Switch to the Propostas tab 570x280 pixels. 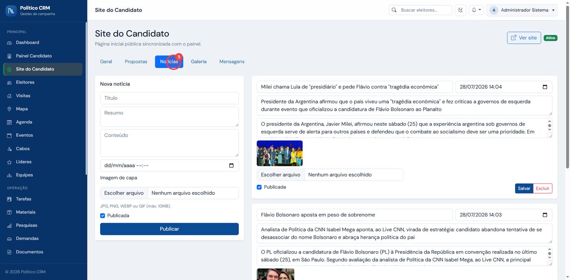click(x=136, y=61)
